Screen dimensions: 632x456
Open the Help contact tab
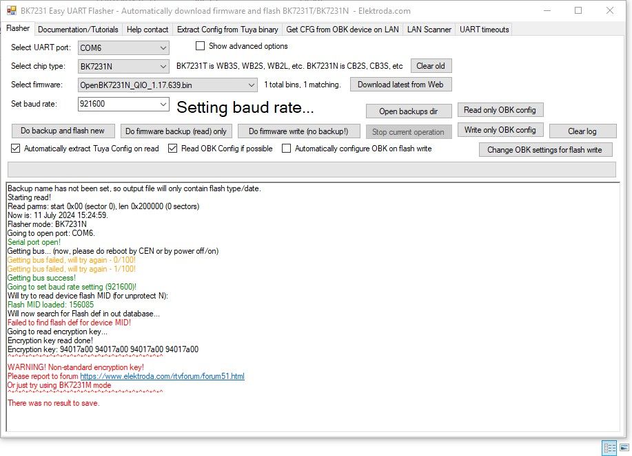[x=147, y=30]
